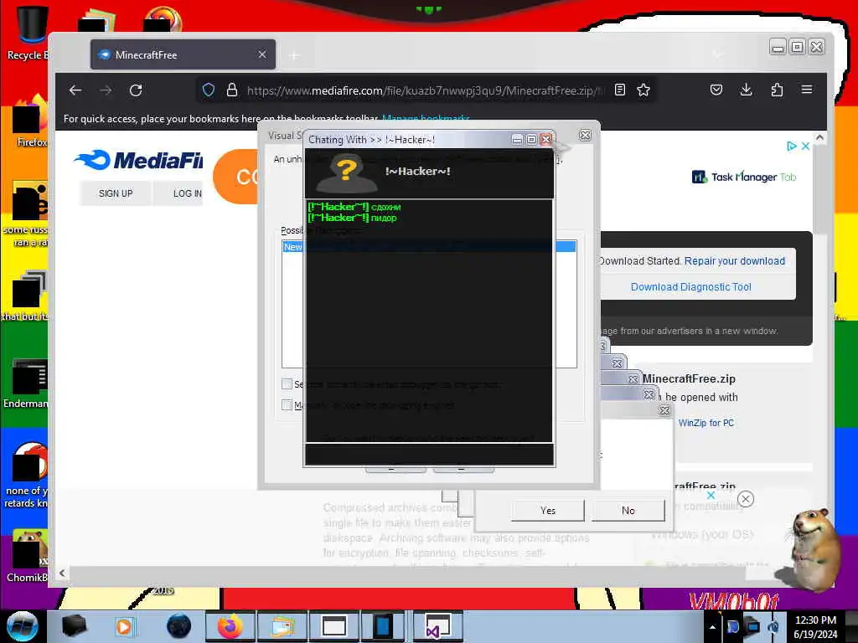Click Yes in the confirmation dialog
The image size is (858, 643).
pos(548,511)
